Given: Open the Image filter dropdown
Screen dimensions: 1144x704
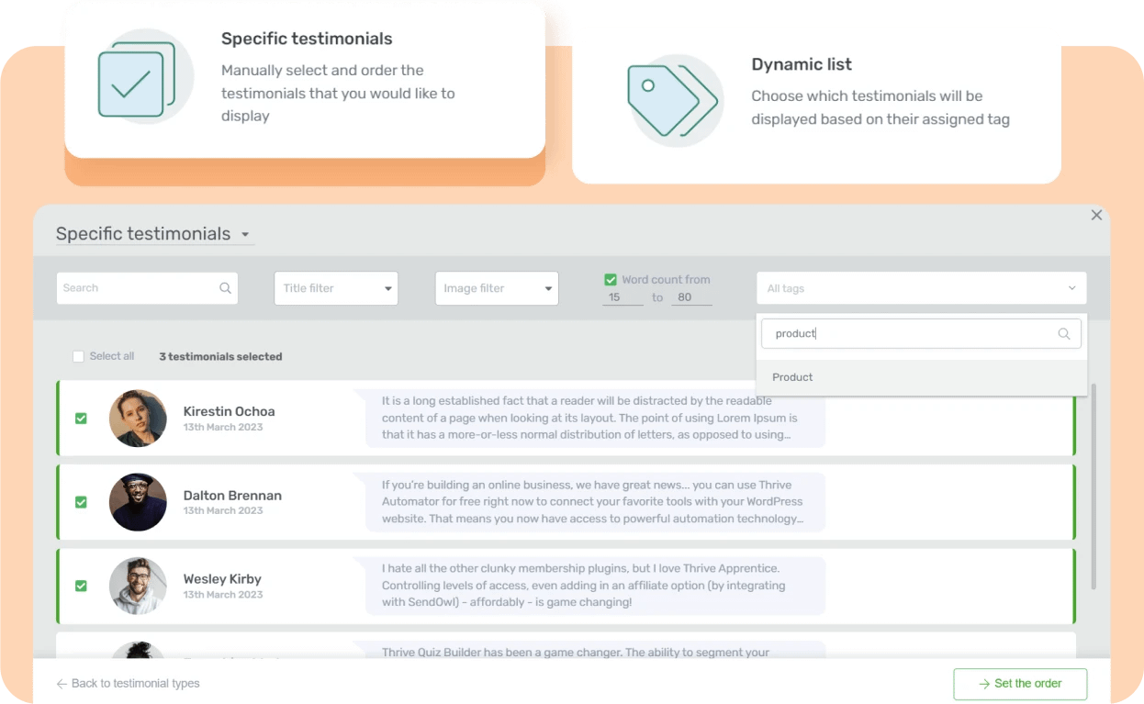Looking at the screenshot, I should [496, 287].
